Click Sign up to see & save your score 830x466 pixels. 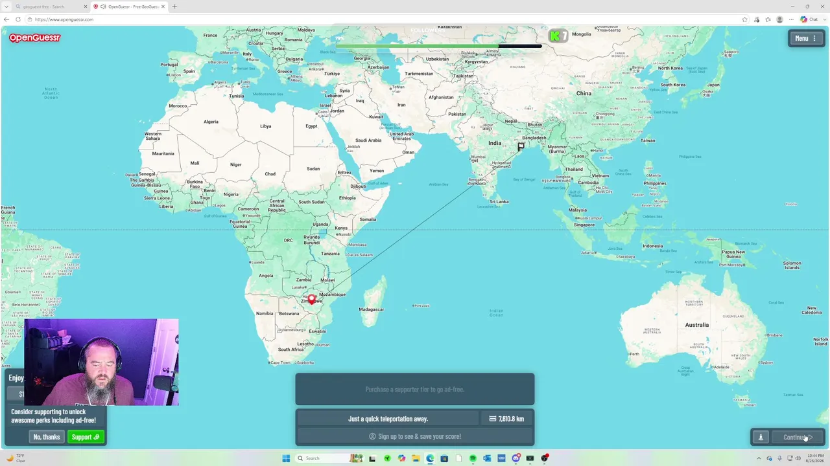coord(415,436)
